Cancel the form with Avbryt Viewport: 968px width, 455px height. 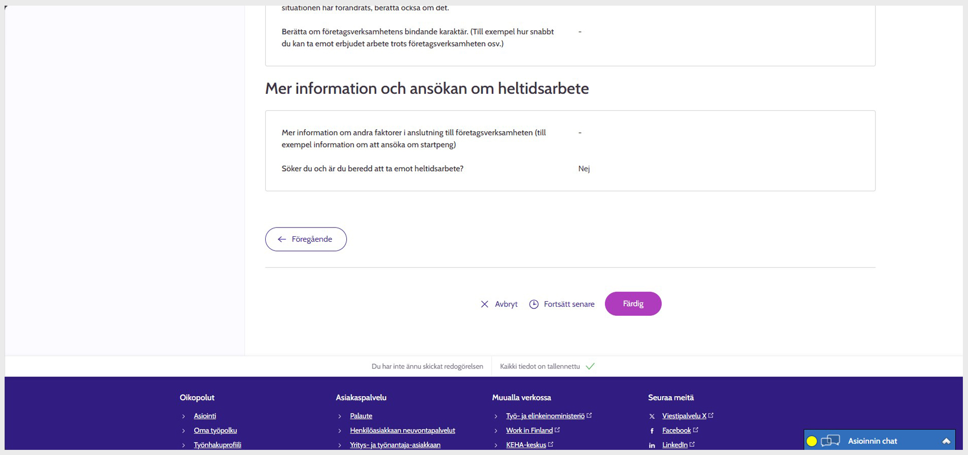pyautogui.click(x=499, y=304)
